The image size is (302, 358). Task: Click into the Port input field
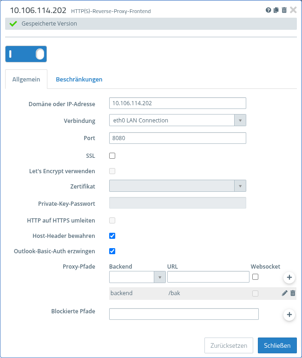177,138
